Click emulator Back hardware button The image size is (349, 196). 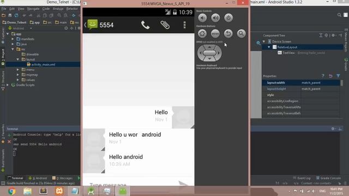click(228, 34)
